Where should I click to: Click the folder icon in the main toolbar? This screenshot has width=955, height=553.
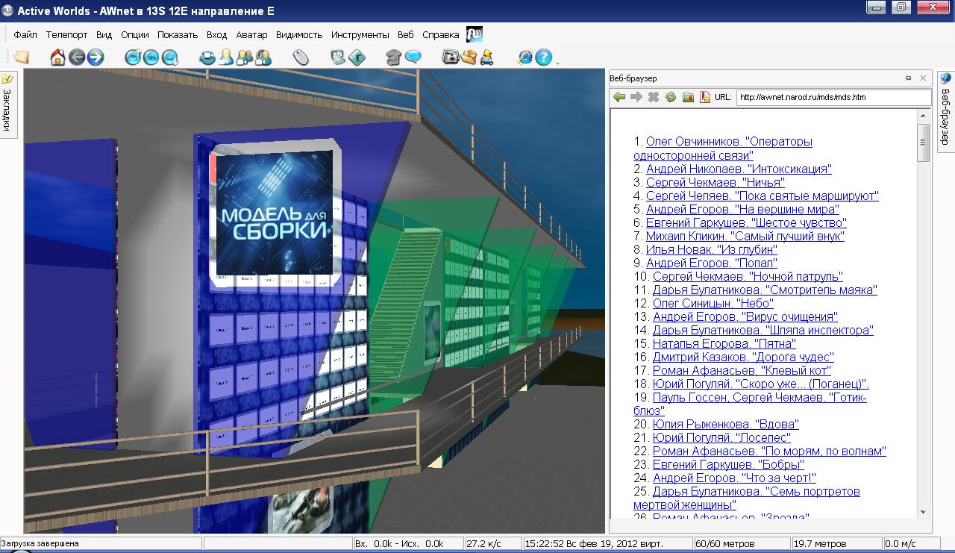[x=21, y=57]
